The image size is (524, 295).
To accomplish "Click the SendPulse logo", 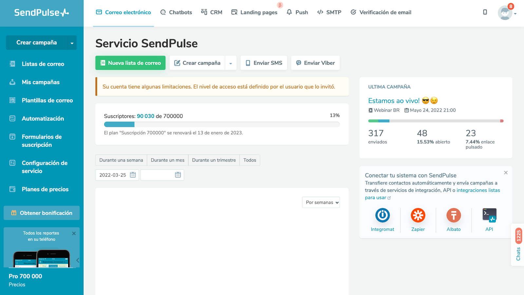I will coord(42,12).
